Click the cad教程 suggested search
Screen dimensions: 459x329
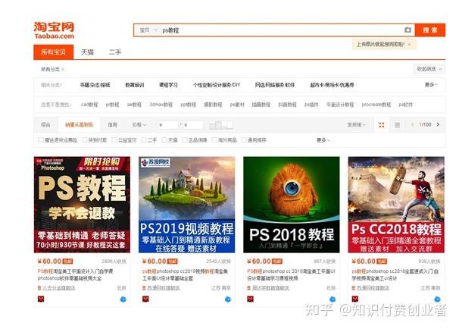[x=89, y=105]
